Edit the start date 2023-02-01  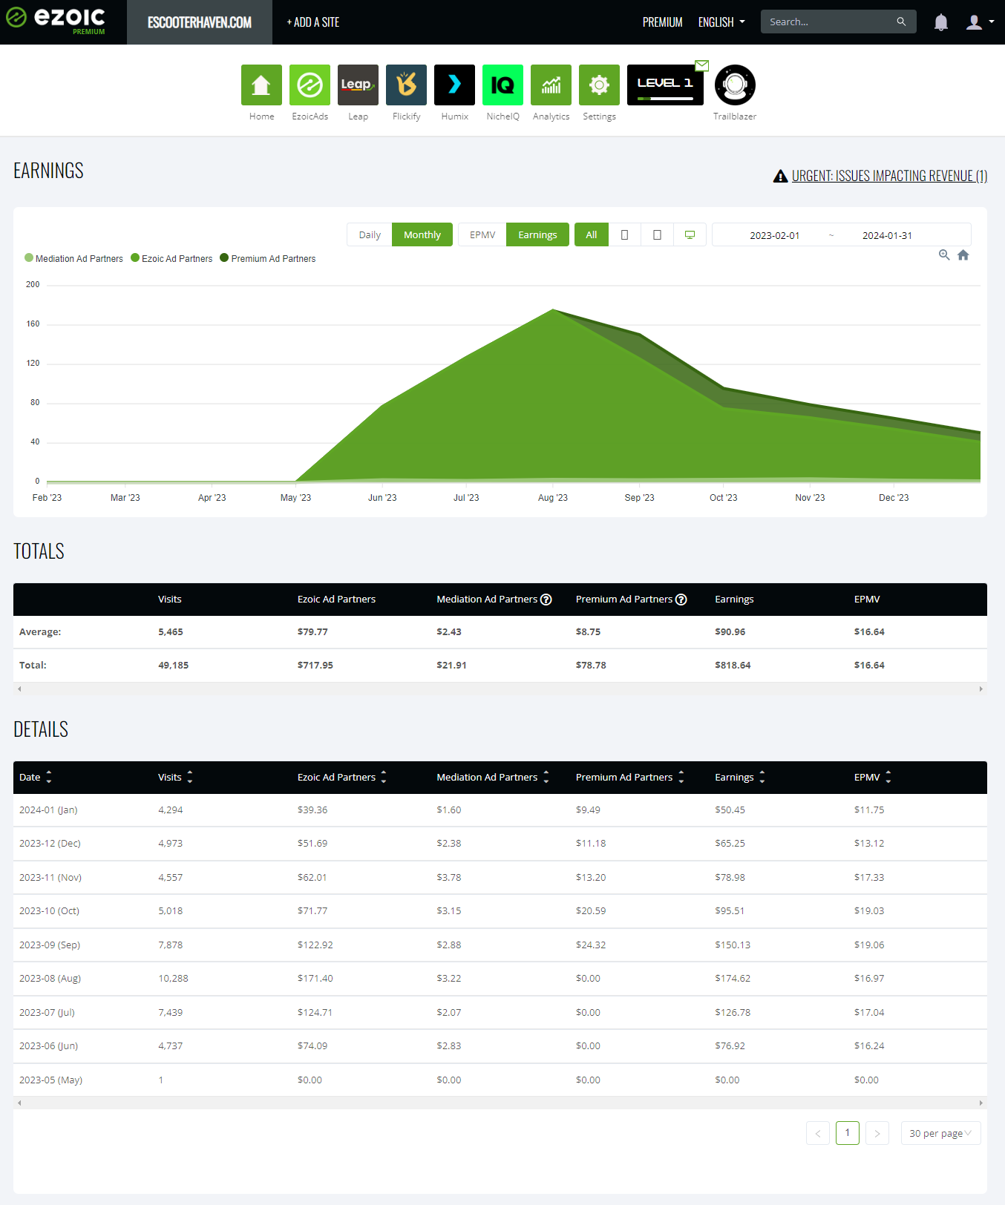click(x=774, y=235)
